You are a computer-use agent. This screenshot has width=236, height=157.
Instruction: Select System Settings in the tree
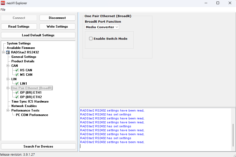pos(19,43)
